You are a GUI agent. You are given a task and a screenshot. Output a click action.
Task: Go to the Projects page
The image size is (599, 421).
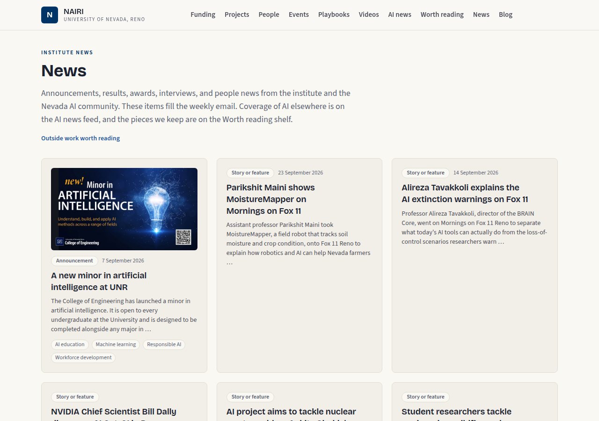pyautogui.click(x=237, y=15)
